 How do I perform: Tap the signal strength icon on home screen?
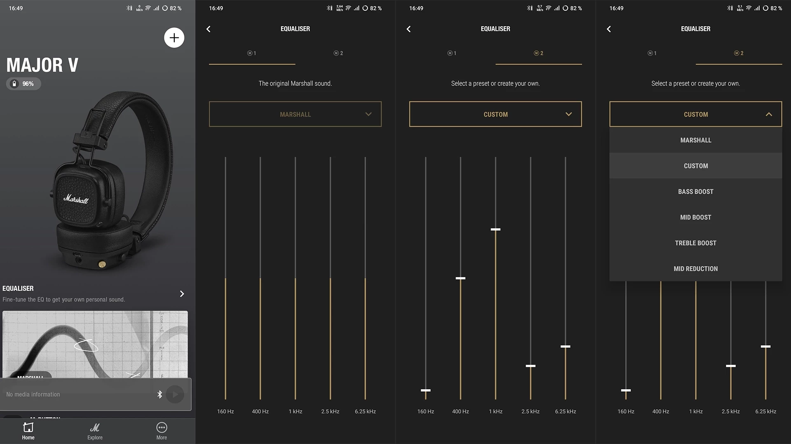pyautogui.click(x=156, y=8)
